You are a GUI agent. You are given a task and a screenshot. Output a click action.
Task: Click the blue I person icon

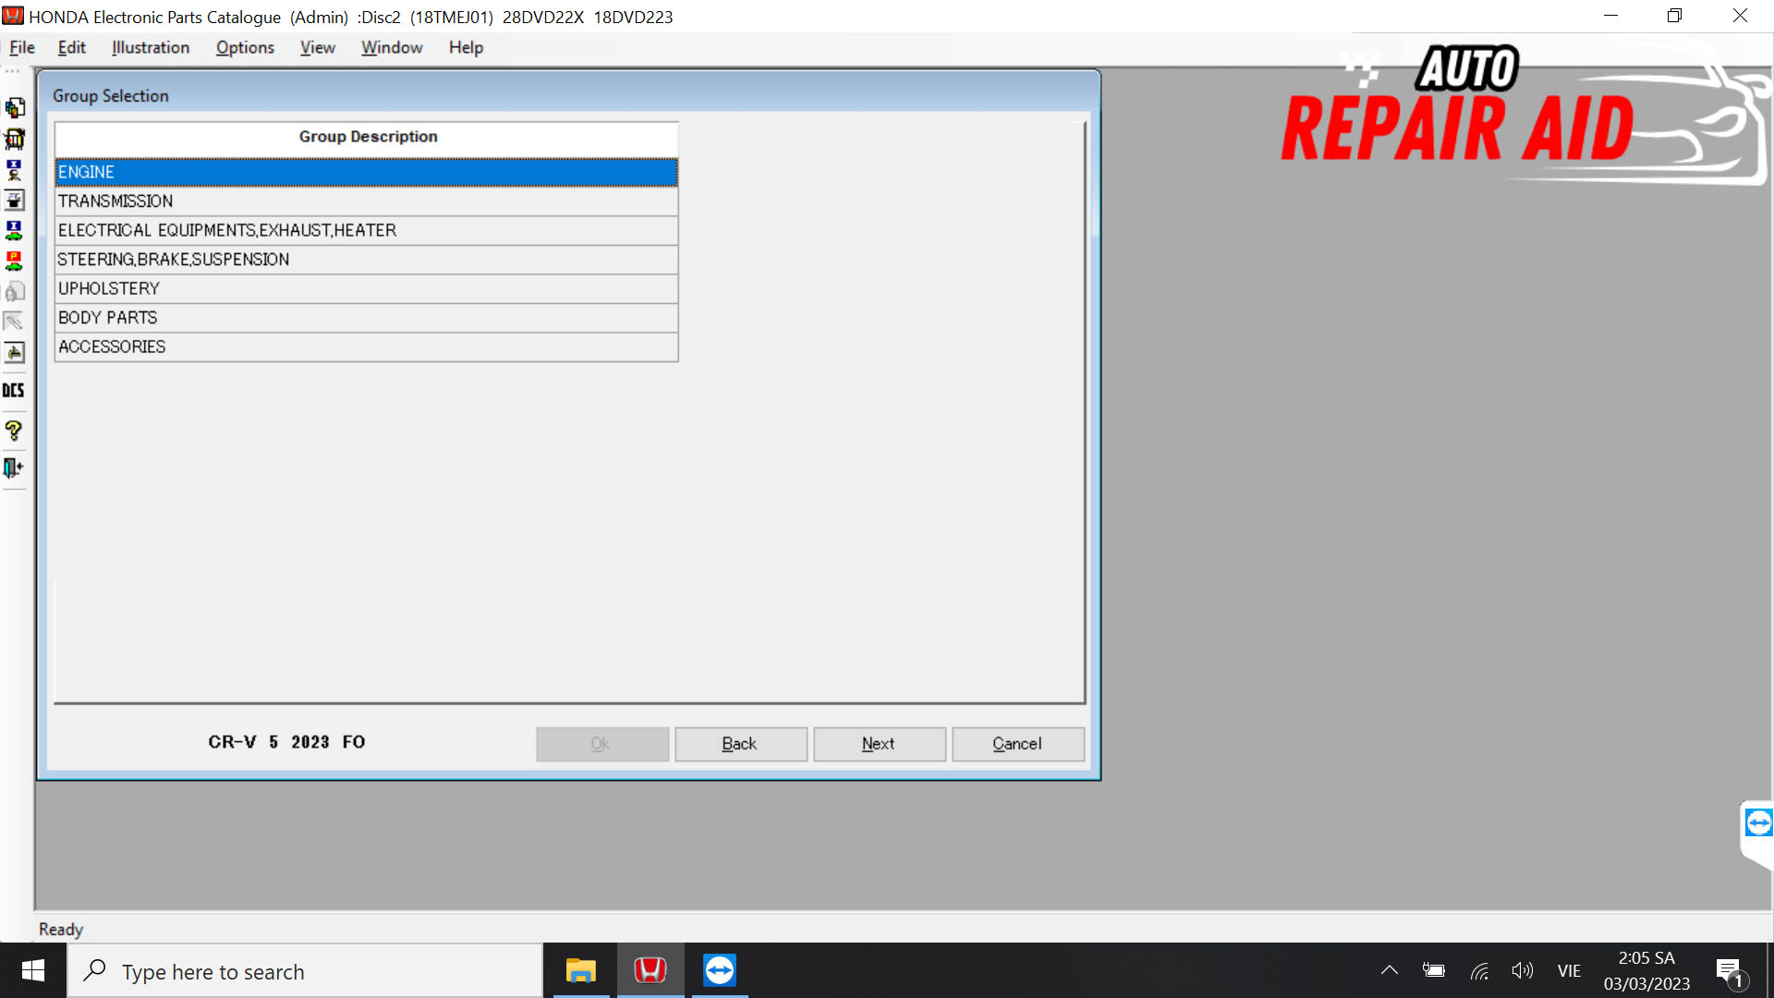14,169
